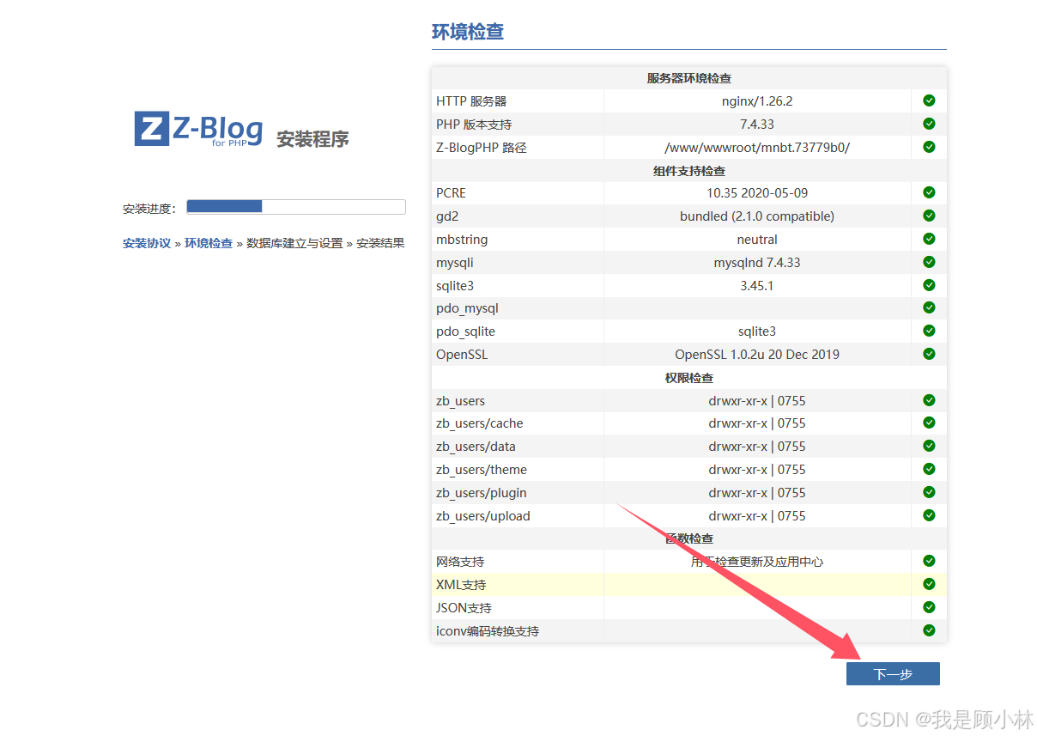Click the check for the plain zb_users row
Screen dimensions: 1037x736
click(929, 400)
